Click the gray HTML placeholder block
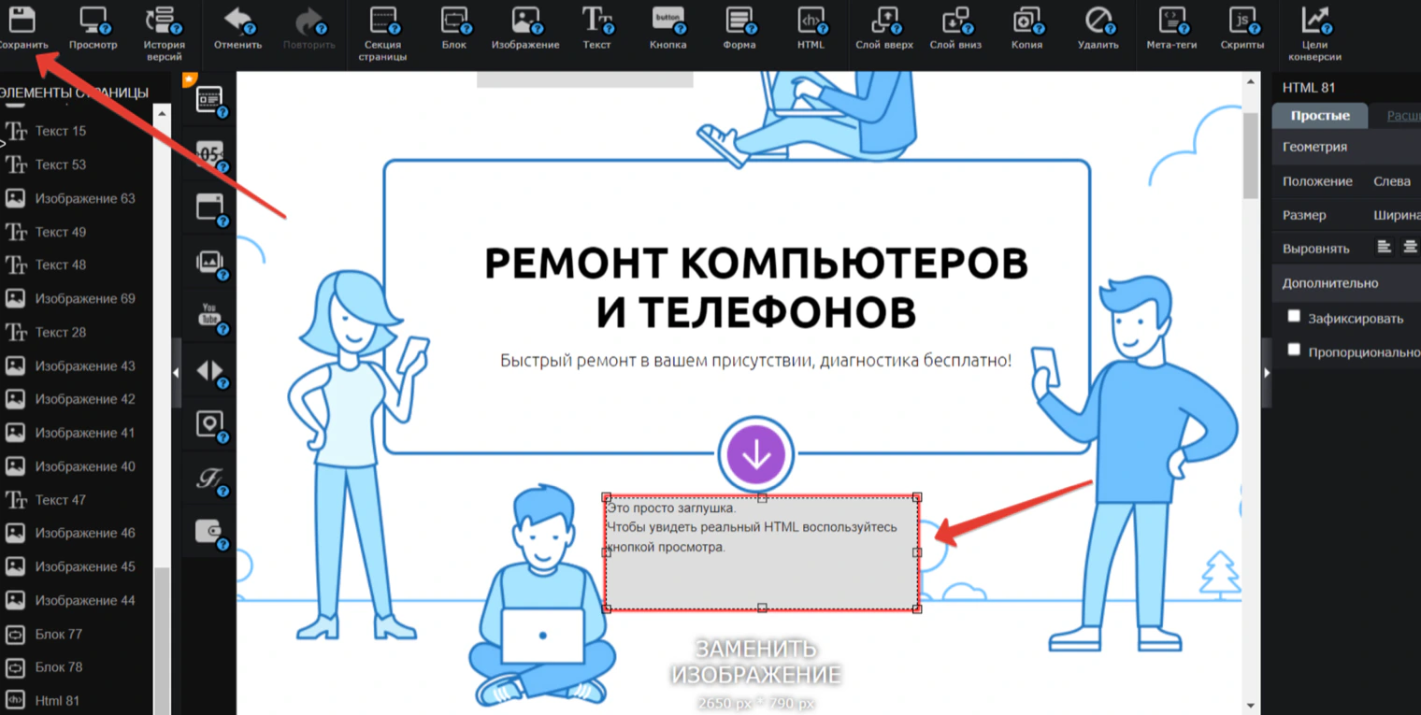The height and width of the screenshot is (715, 1421). click(762, 553)
